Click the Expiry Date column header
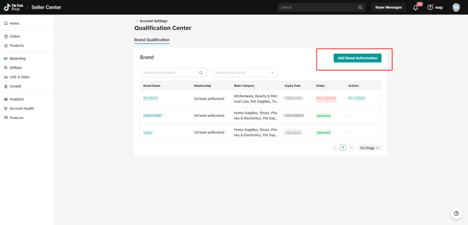The height and width of the screenshot is (225, 468). pyautogui.click(x=293, y=86)
